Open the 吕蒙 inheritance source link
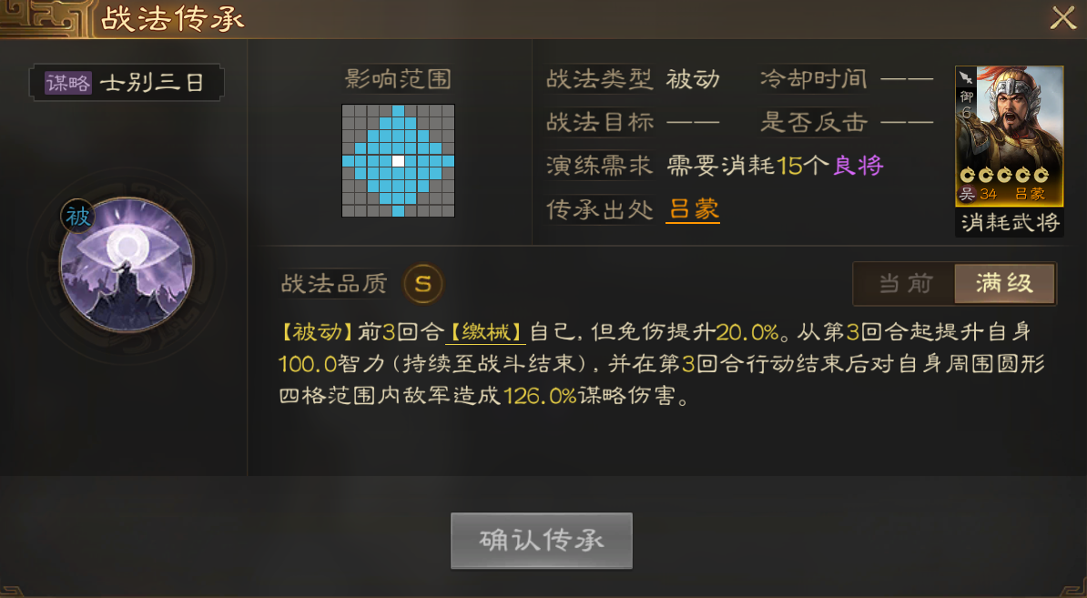This screenshot has width=1087, height=598. (693, 209)
